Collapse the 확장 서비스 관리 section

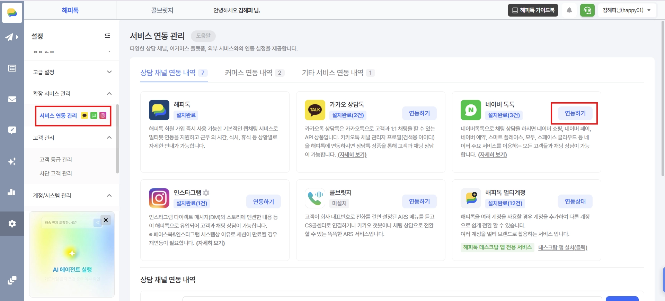72,93
